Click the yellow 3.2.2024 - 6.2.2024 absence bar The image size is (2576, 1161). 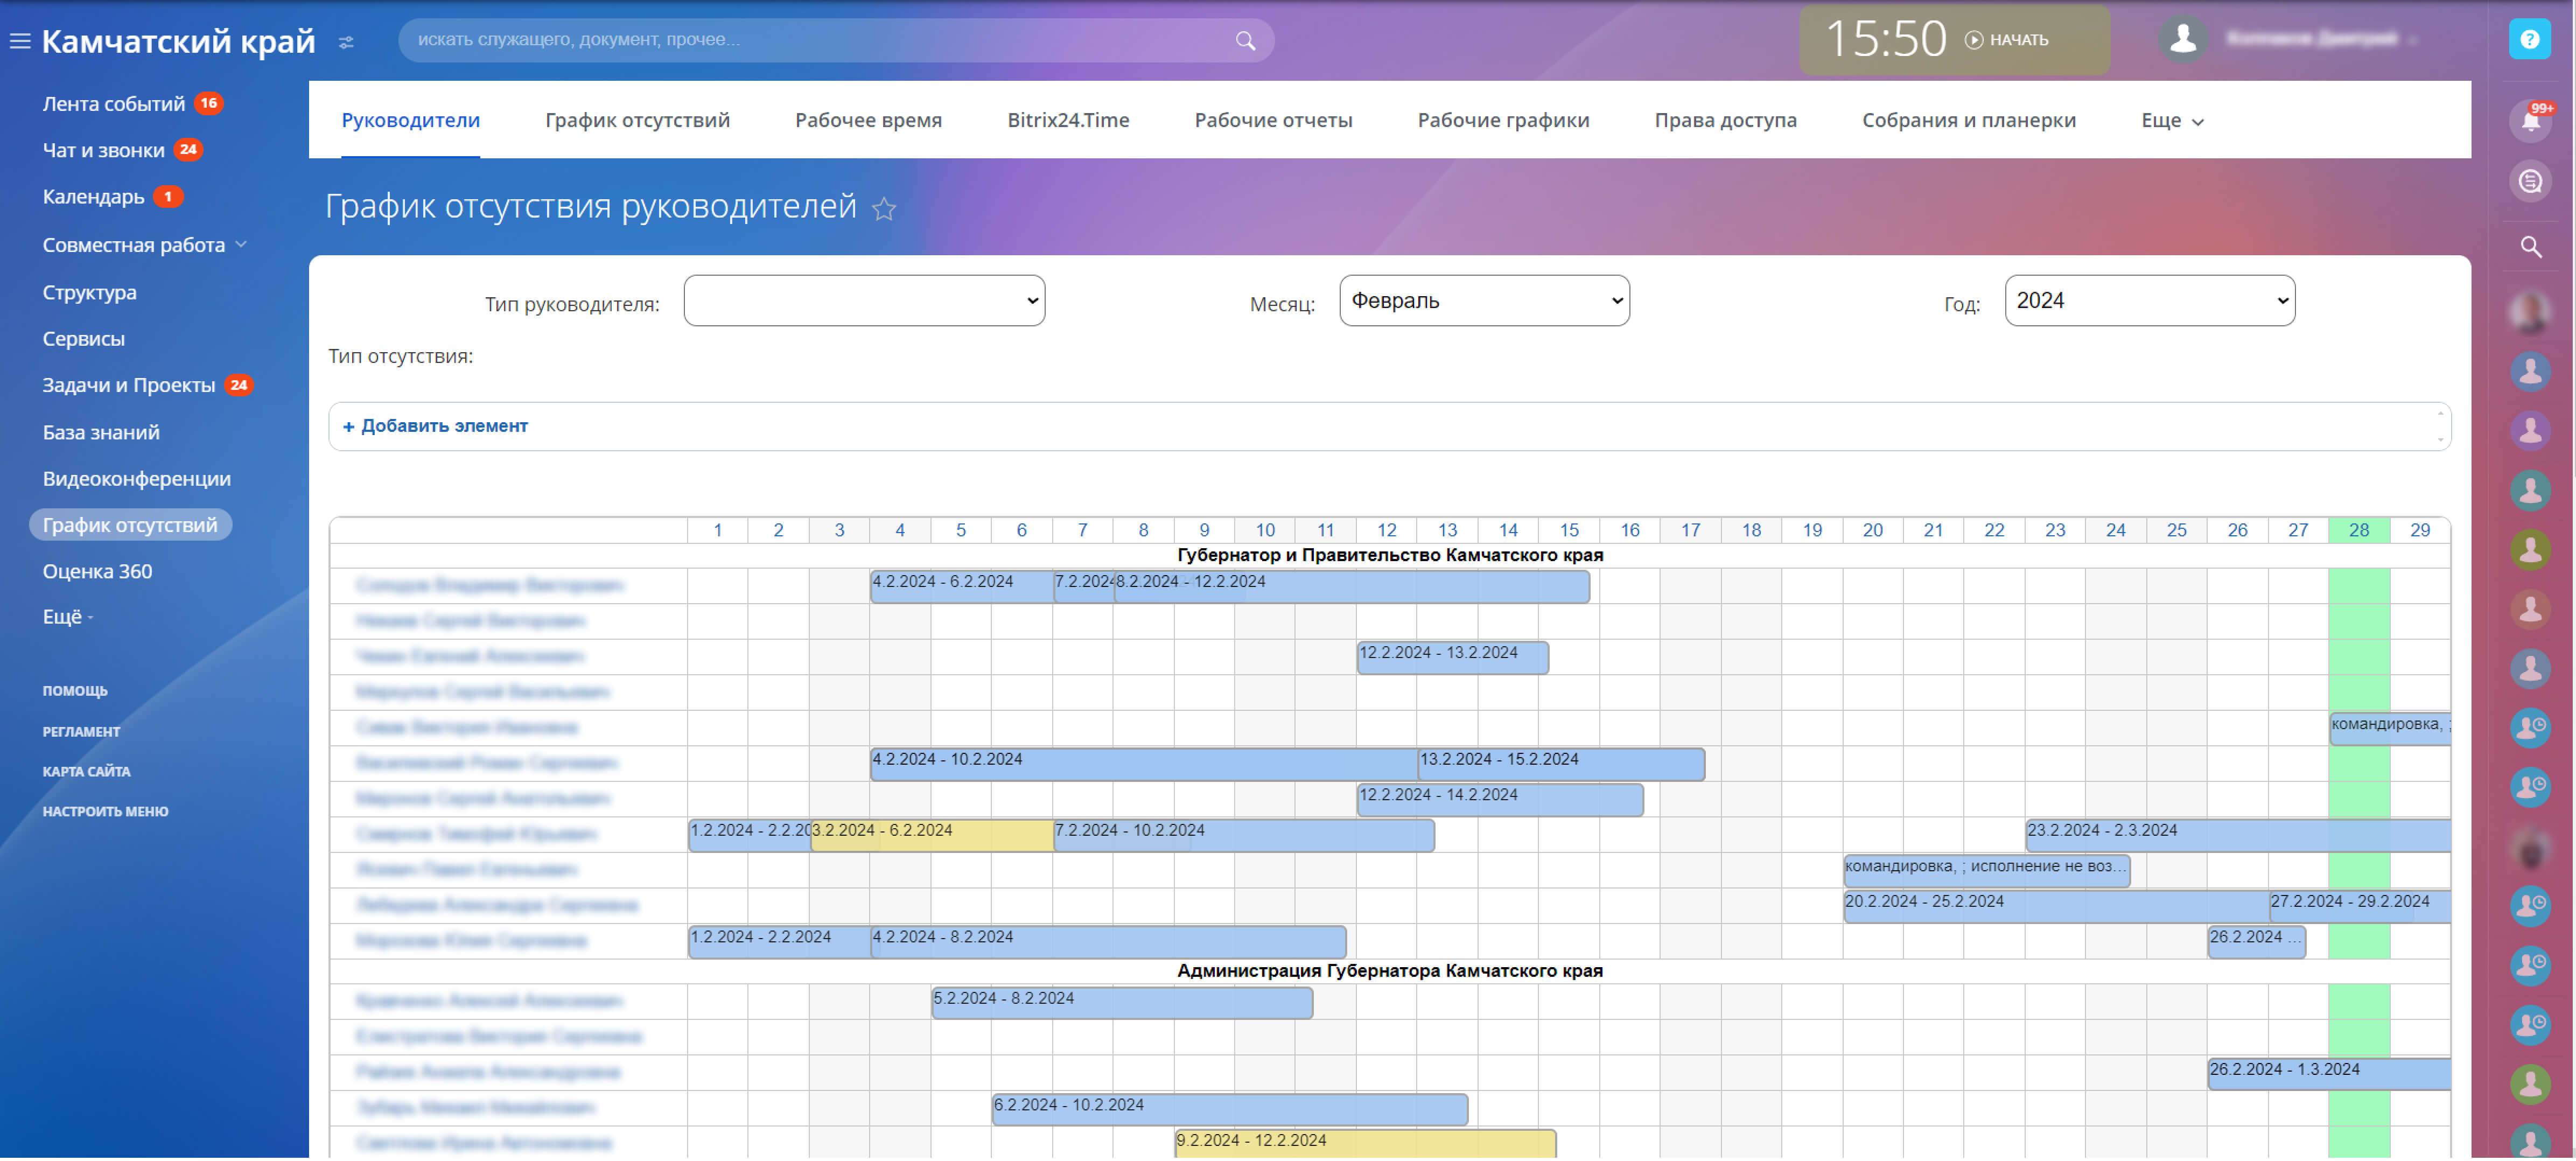tap(932, 837)
